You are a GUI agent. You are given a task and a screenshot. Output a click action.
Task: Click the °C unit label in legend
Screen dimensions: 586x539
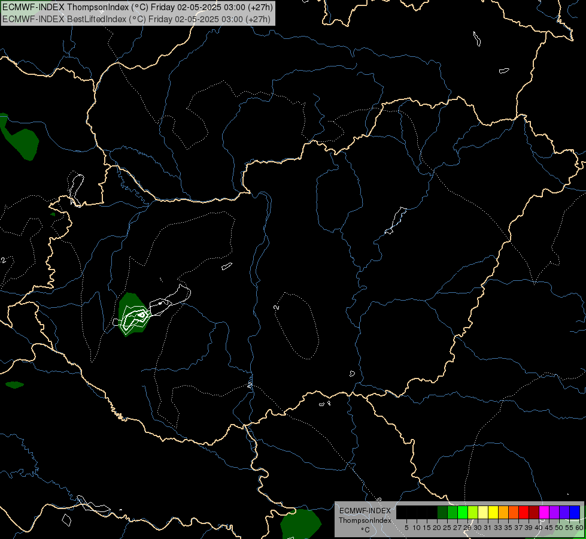tap(365, 529)
